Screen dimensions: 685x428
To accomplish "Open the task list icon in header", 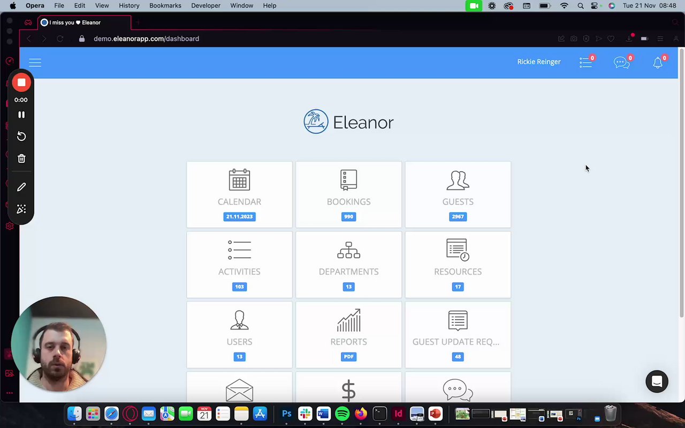I will coord(586,63).
